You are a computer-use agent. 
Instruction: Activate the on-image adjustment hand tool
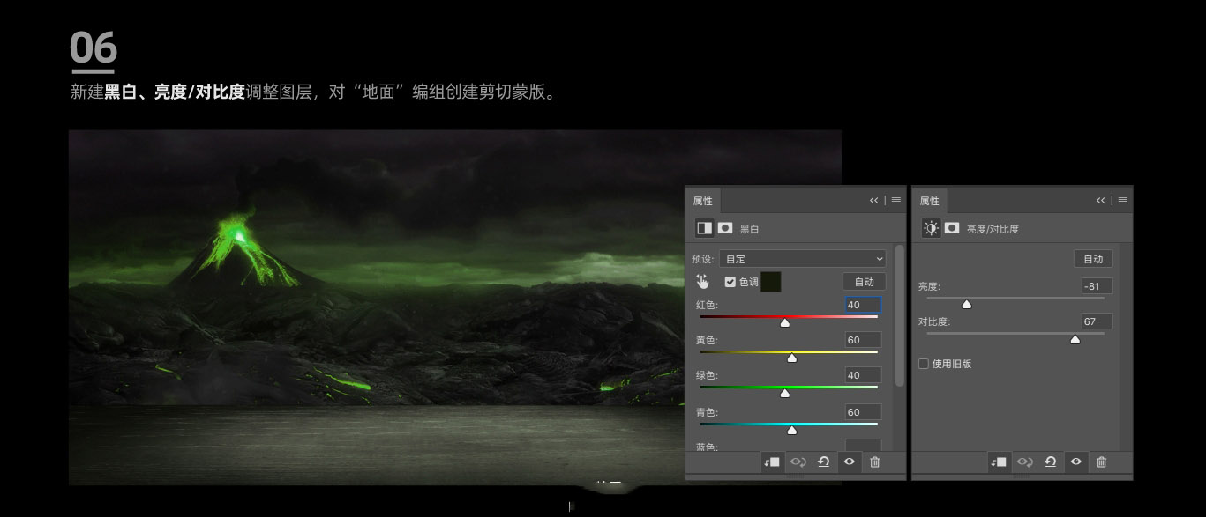[703, 282]
